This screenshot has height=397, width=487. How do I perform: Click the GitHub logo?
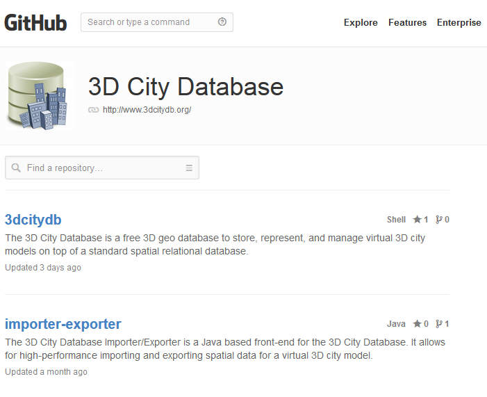(x=35, y=23)
